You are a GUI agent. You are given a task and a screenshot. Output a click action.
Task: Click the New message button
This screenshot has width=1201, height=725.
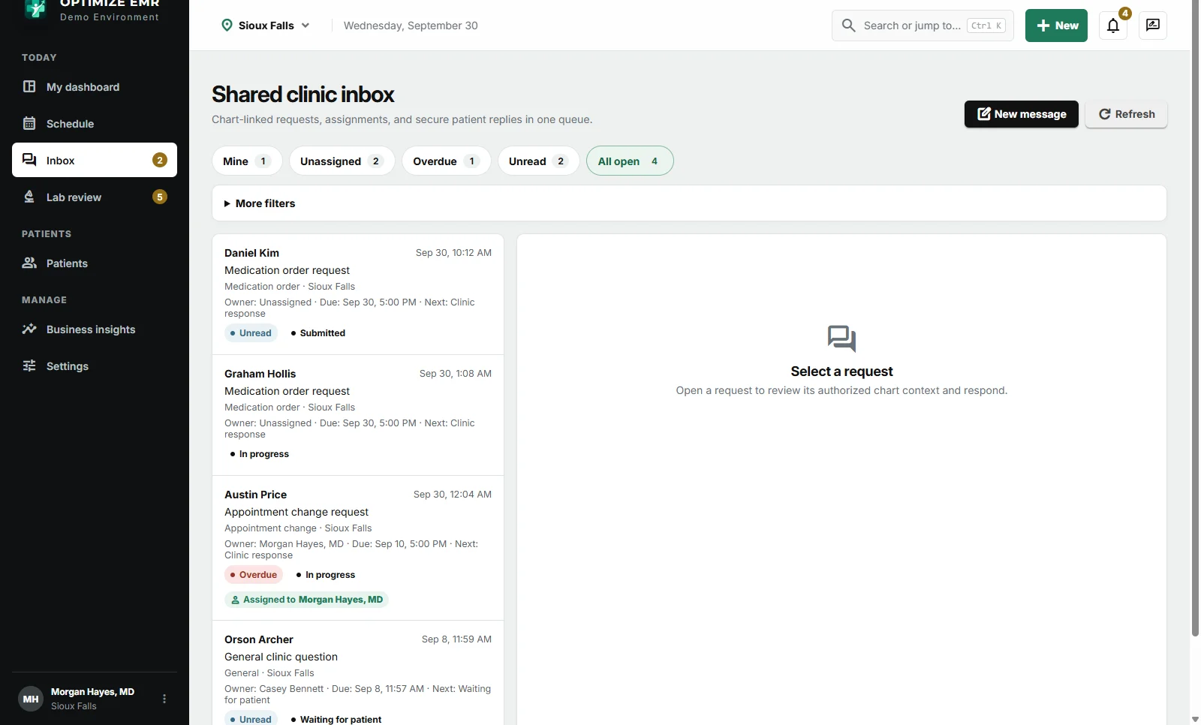click(1022, 114)
